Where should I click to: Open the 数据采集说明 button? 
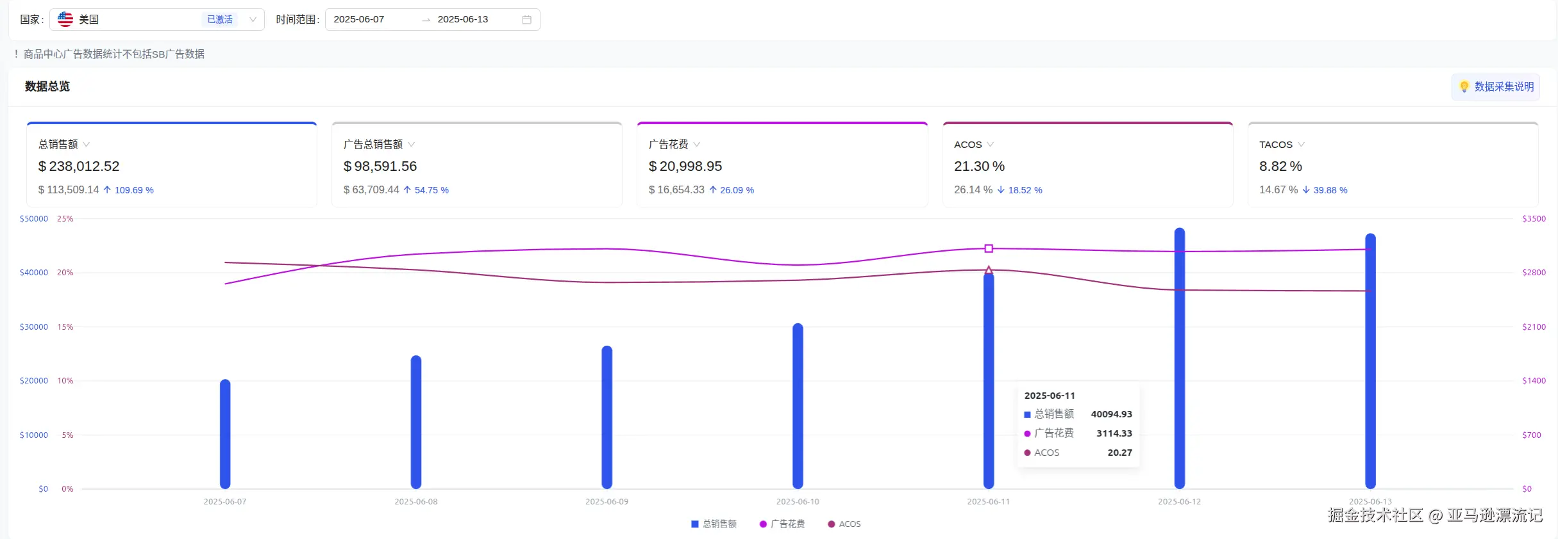(1496, 86)
